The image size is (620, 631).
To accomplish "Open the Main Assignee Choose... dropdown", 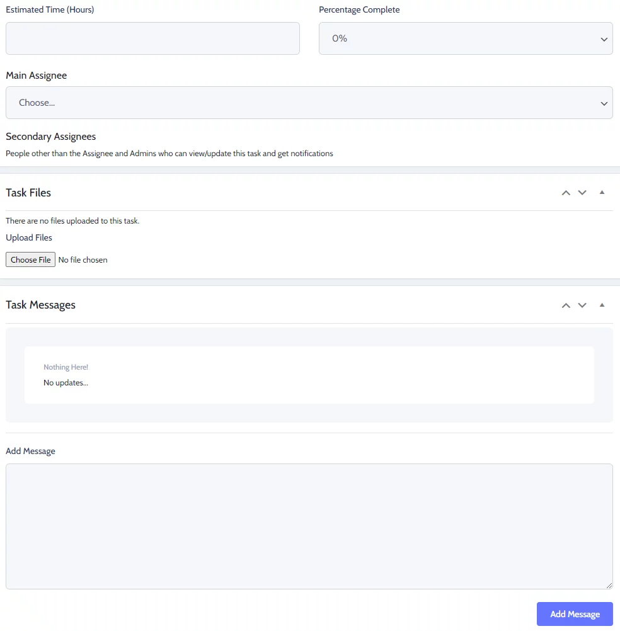I will [309, 103].
